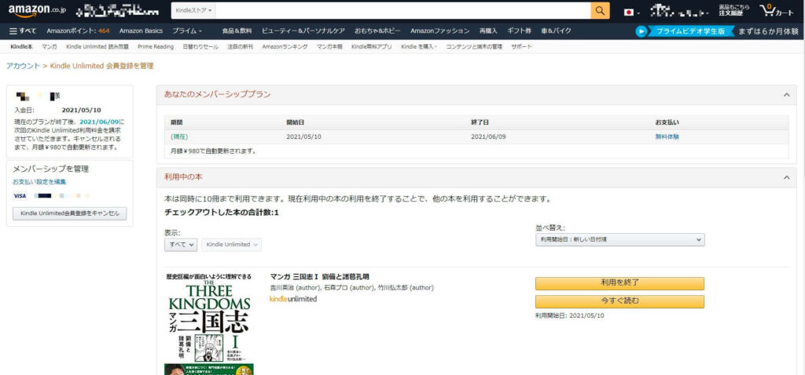Open 車&バイク category
Image resolution: width=805 pixels, height=375 pixels.
556,31
